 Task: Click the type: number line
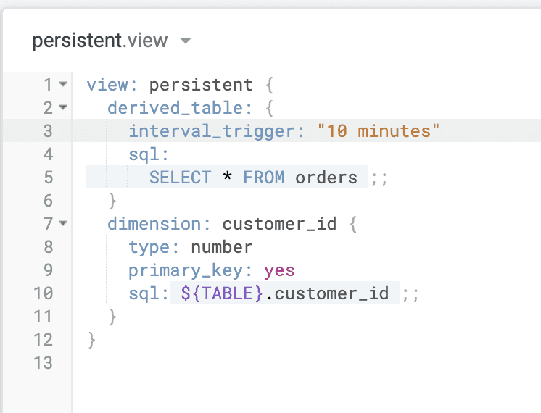coord(191,247)
